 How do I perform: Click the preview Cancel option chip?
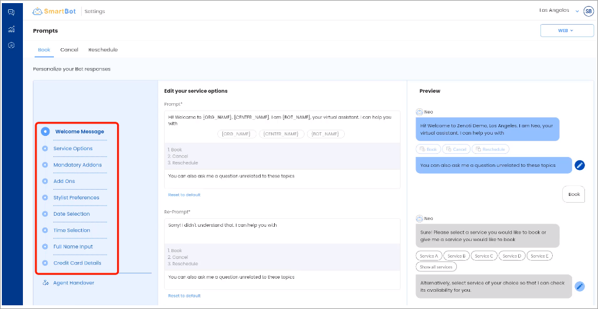click(x=456, y=149)
